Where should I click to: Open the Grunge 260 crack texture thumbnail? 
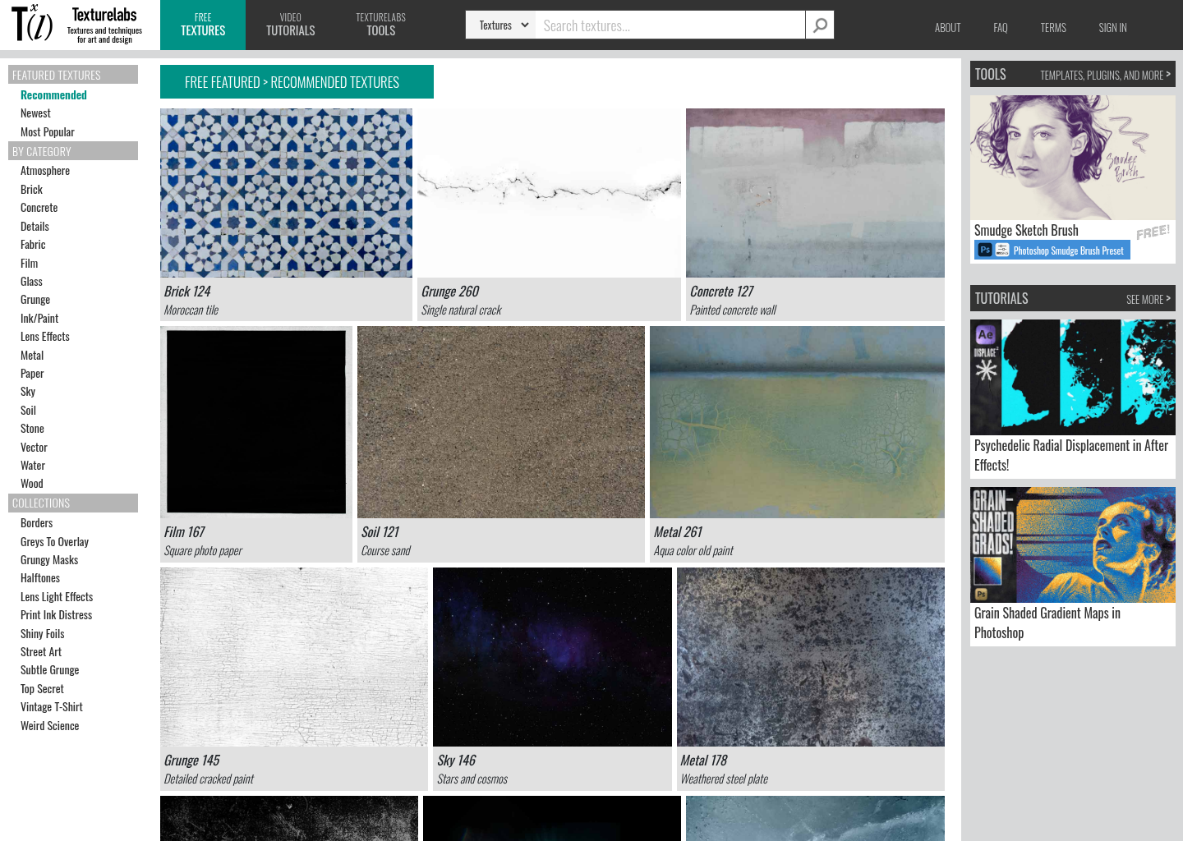[549, 193]
